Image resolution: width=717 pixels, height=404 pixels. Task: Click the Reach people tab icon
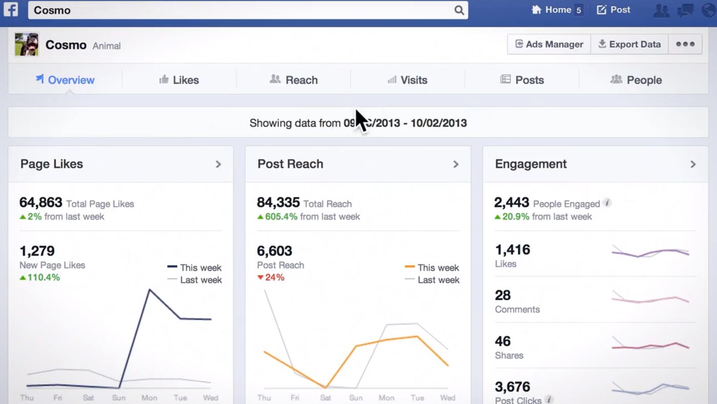[275, 79]
